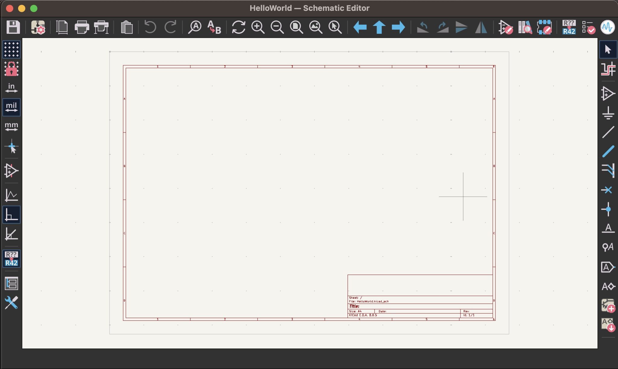Enable mils as display units
The height and width of the screenshot is (369, 618).
(x=11, y=107)
